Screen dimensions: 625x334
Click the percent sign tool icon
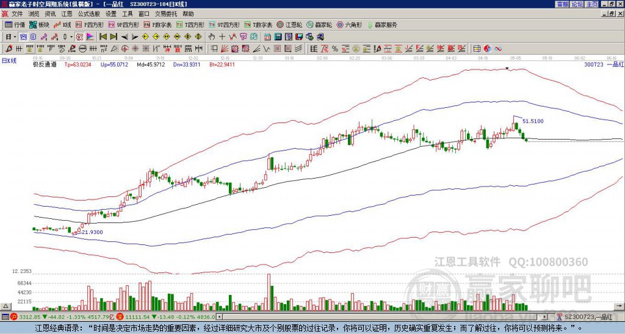(x=335, y=49)
